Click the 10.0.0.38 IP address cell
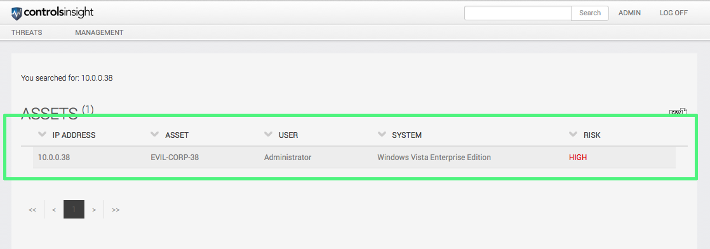Image resolution: width=710 pixels, height=249 pixels. tap(54, 158)
